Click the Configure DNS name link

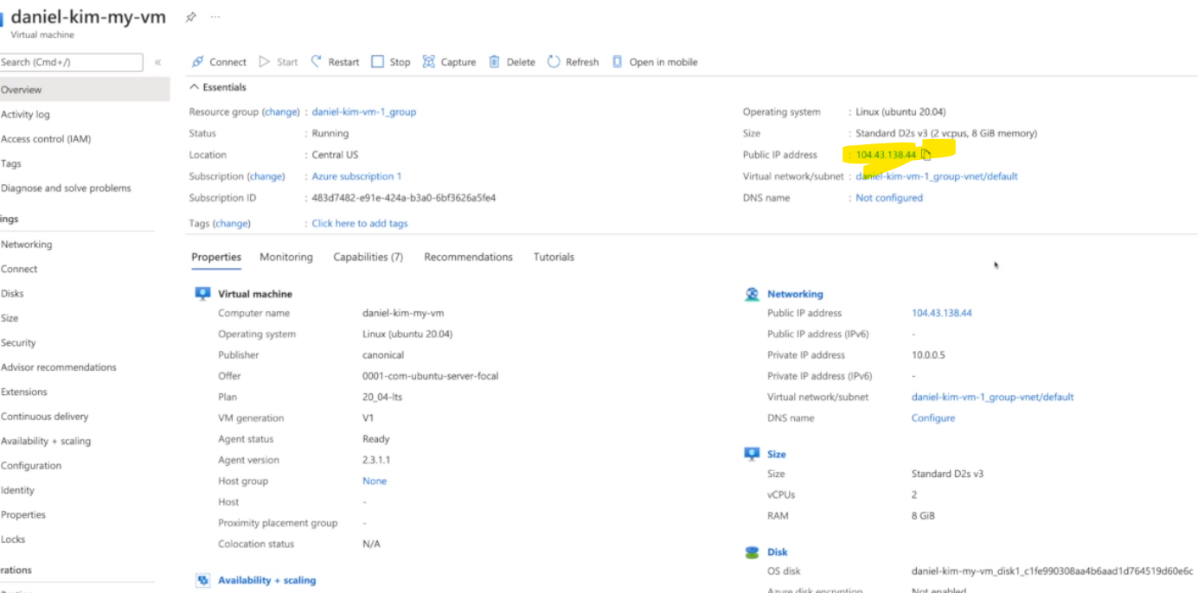coord(933,418)
